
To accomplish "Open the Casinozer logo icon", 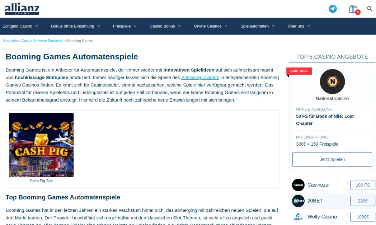I will [298, 185].
